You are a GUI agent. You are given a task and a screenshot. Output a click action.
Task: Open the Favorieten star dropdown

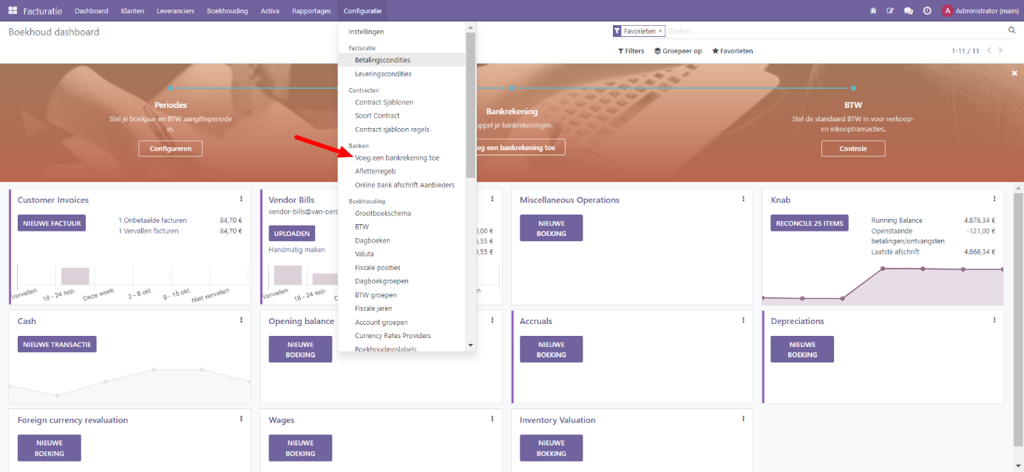732,51
